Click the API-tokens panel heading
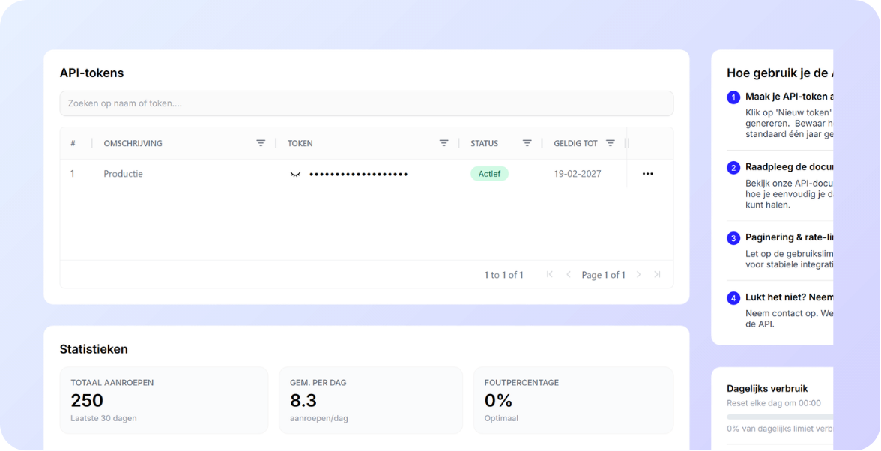The image size is (881, 451). tap(91, 73)
